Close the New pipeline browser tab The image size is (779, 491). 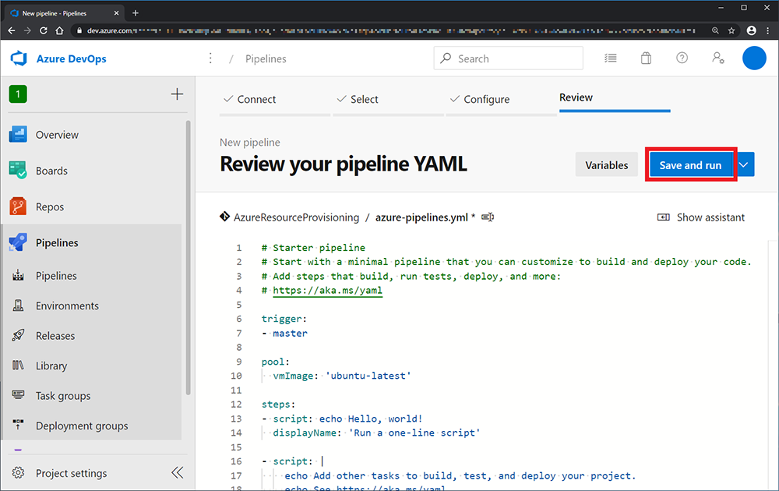pyautogui.click(x=116, y=13)
